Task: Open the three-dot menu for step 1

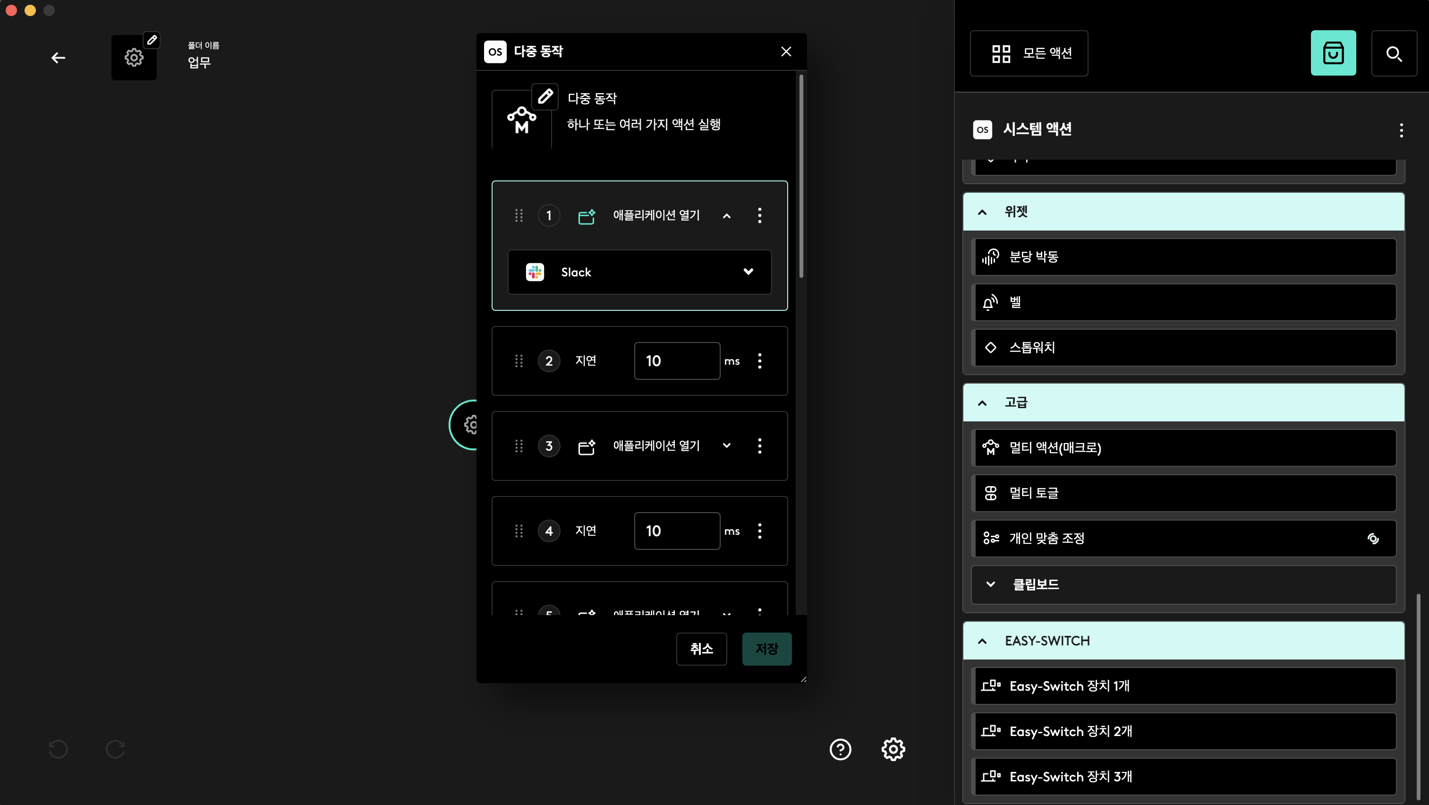Action: click(759, 215)
